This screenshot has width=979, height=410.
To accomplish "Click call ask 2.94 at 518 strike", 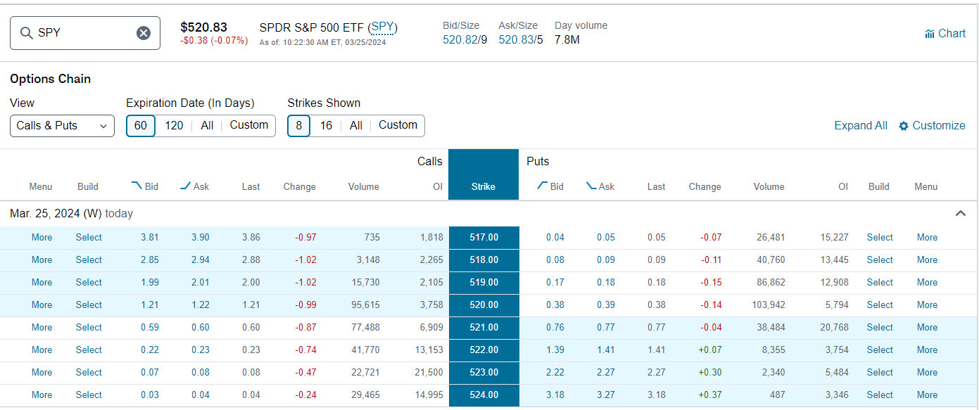I will click(x=200, y=260).
